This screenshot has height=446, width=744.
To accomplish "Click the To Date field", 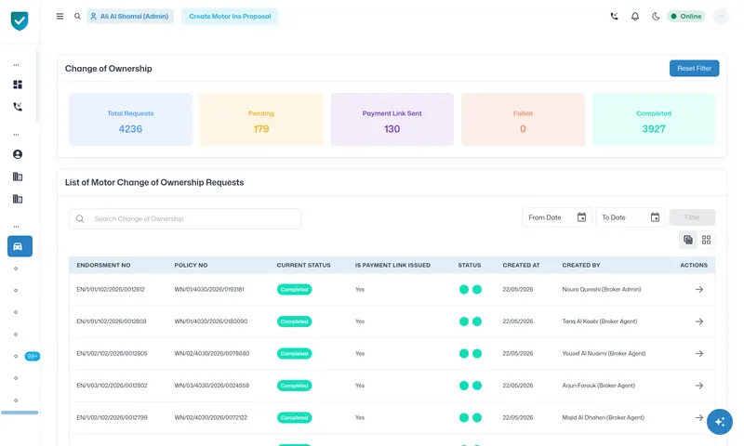I will 631,217.
